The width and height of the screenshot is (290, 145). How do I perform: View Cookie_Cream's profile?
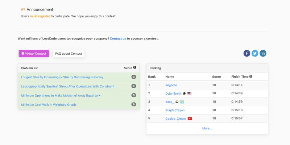point(176,119)
